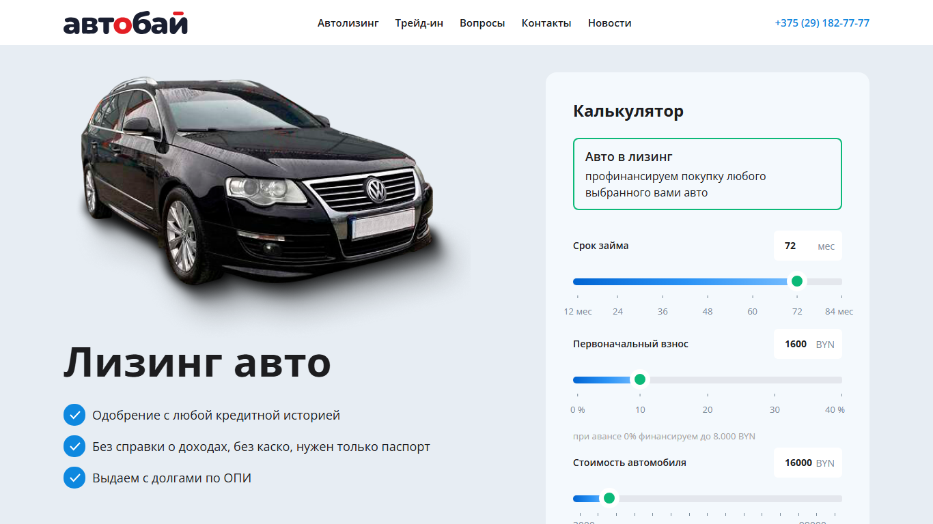Click the 84 мес label on term scale
Viewport: 933px width, 524px height.
click(x=839, y=312)
